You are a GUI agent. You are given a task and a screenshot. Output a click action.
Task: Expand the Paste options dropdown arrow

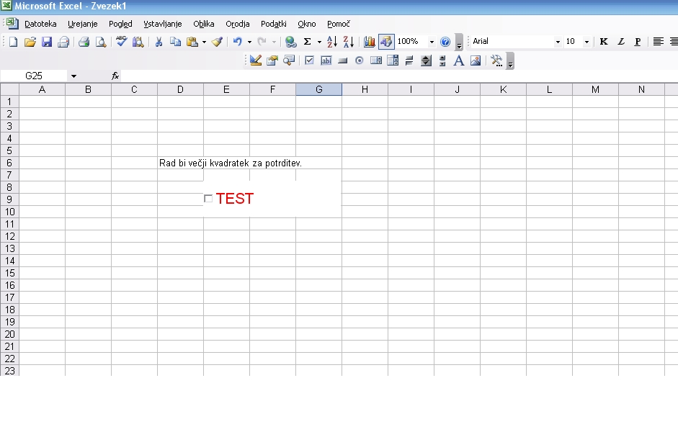click(204, 42)
